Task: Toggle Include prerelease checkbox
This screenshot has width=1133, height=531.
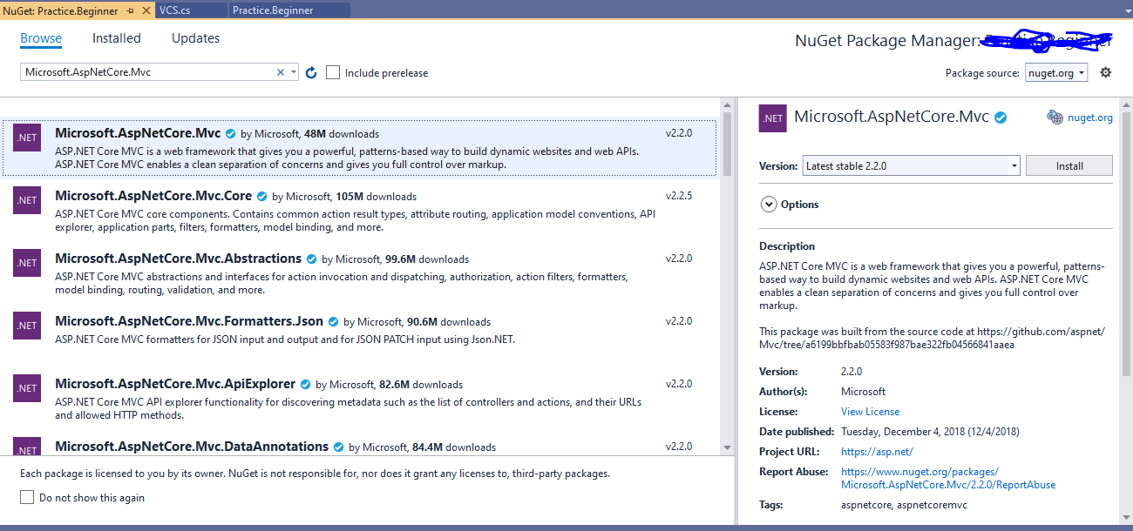Action: tap(333, 72)
